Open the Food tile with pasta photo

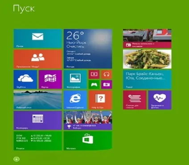pyautogui.click(x=147, y=59)
